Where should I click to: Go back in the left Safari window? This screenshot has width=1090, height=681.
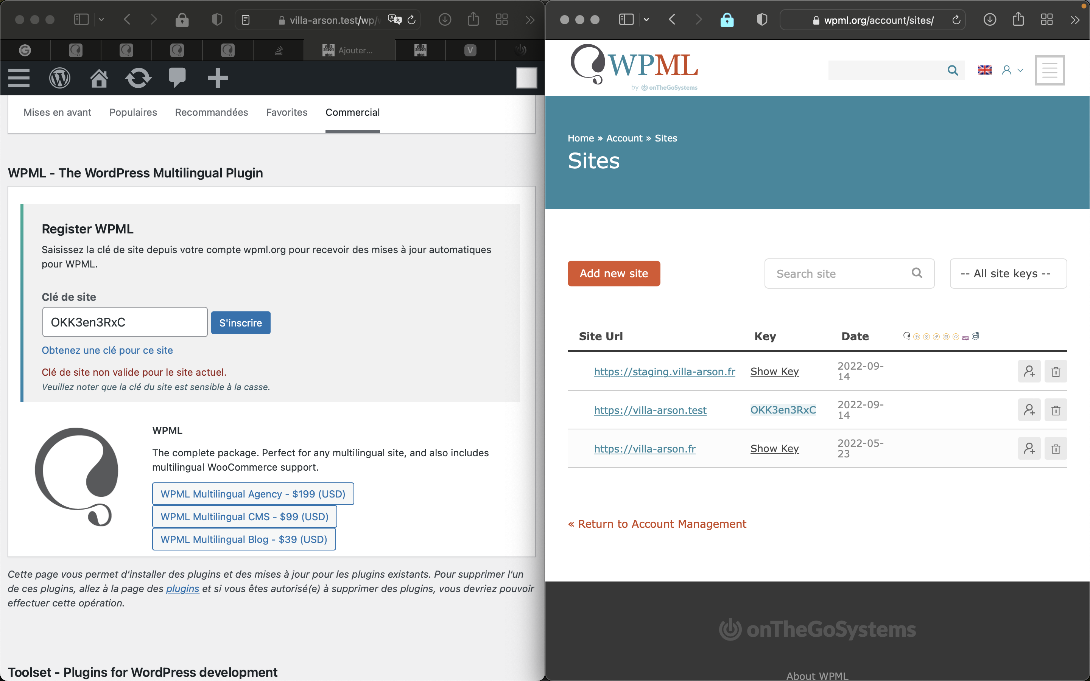pos(127,19)
